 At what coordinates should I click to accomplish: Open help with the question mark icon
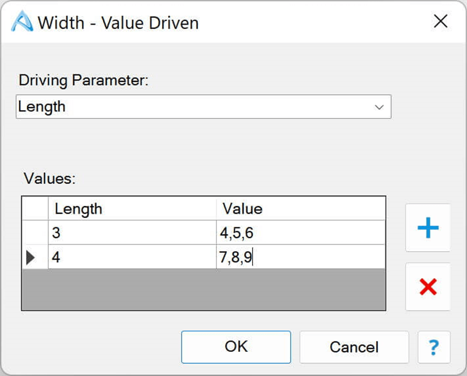point(433,347)
